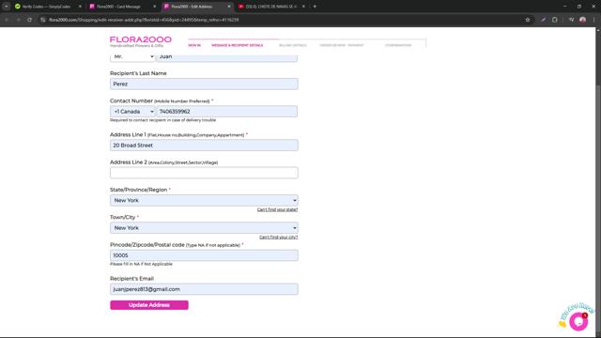Go to Order Review Payment step

click(342, 45)
